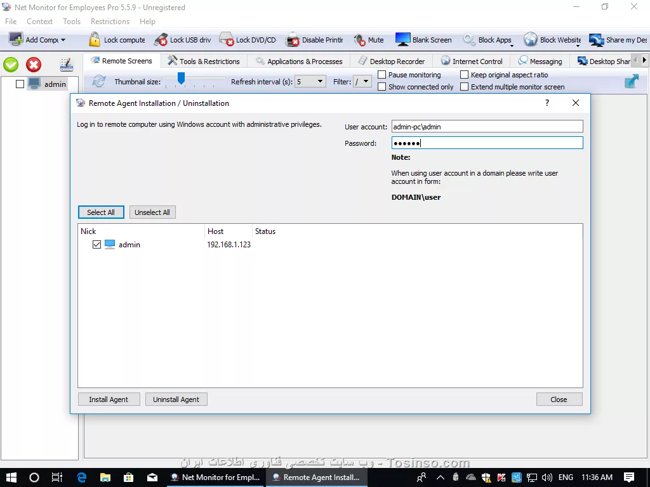
Task: Open the File menu
Action: 11,21
